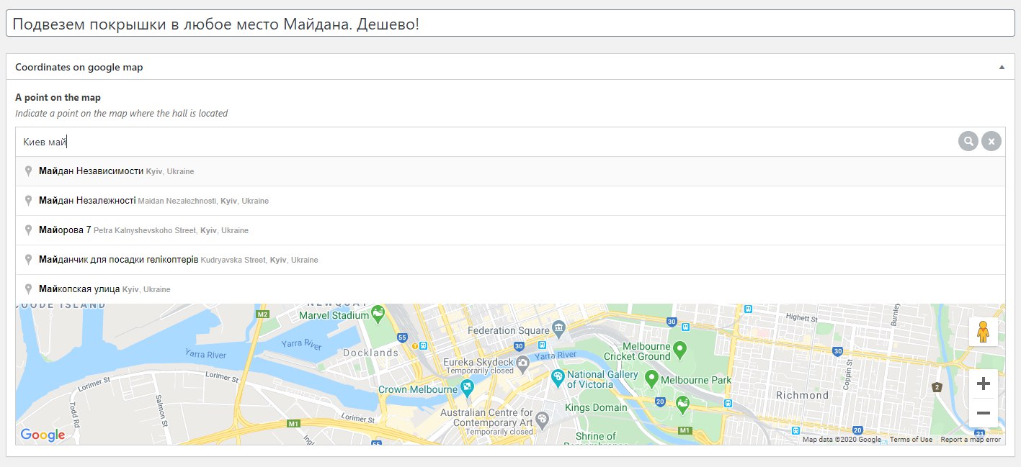The image size is (1021, 467).
Task: Click the Melbourne Park green marker
Action: [651, 378]
